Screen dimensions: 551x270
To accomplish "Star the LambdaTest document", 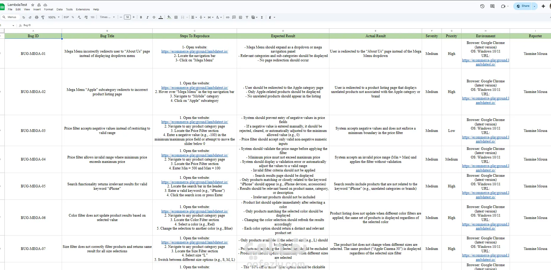I will 33,5.
